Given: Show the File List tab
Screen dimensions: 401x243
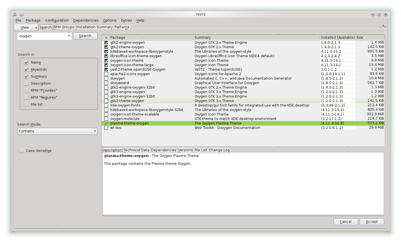Looking at the screenshot, I should tap(201, 150).
